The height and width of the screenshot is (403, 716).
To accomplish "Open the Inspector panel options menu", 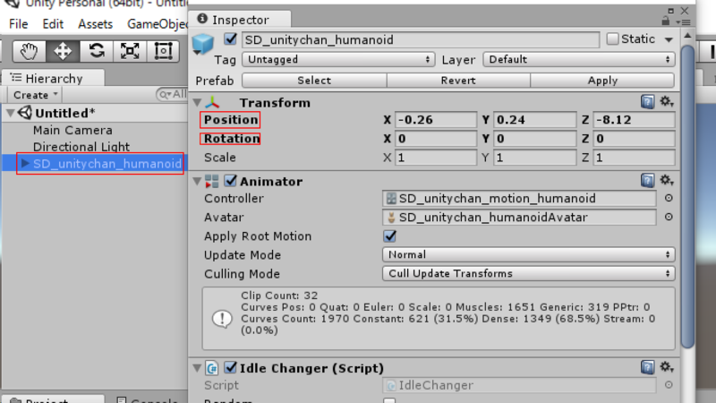I will [683, 21].
